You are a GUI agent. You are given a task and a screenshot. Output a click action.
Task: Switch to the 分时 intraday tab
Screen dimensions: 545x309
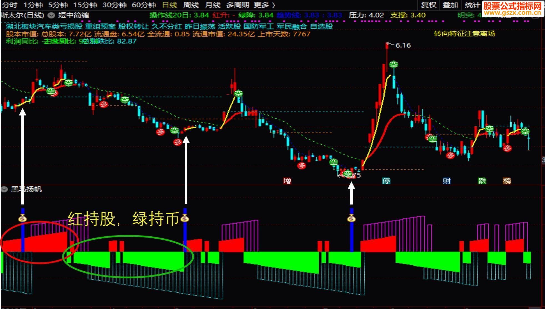pyautogui.click(x=9, y=5)
